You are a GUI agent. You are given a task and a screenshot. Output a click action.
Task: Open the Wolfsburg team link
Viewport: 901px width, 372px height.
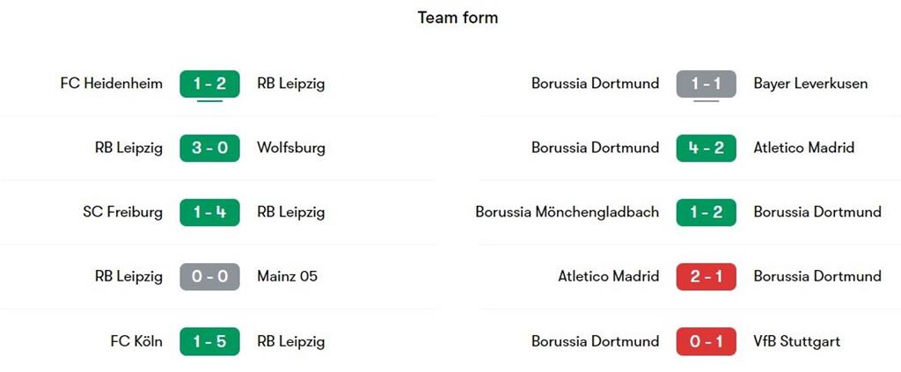coord(290,148)
